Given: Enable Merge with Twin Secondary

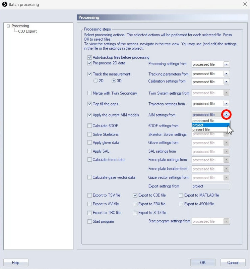Looking at the screenshot, I should (89, 93).
